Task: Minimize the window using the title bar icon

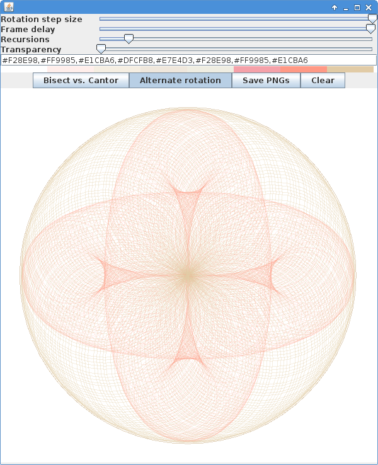Action: [x=346, y=8]
